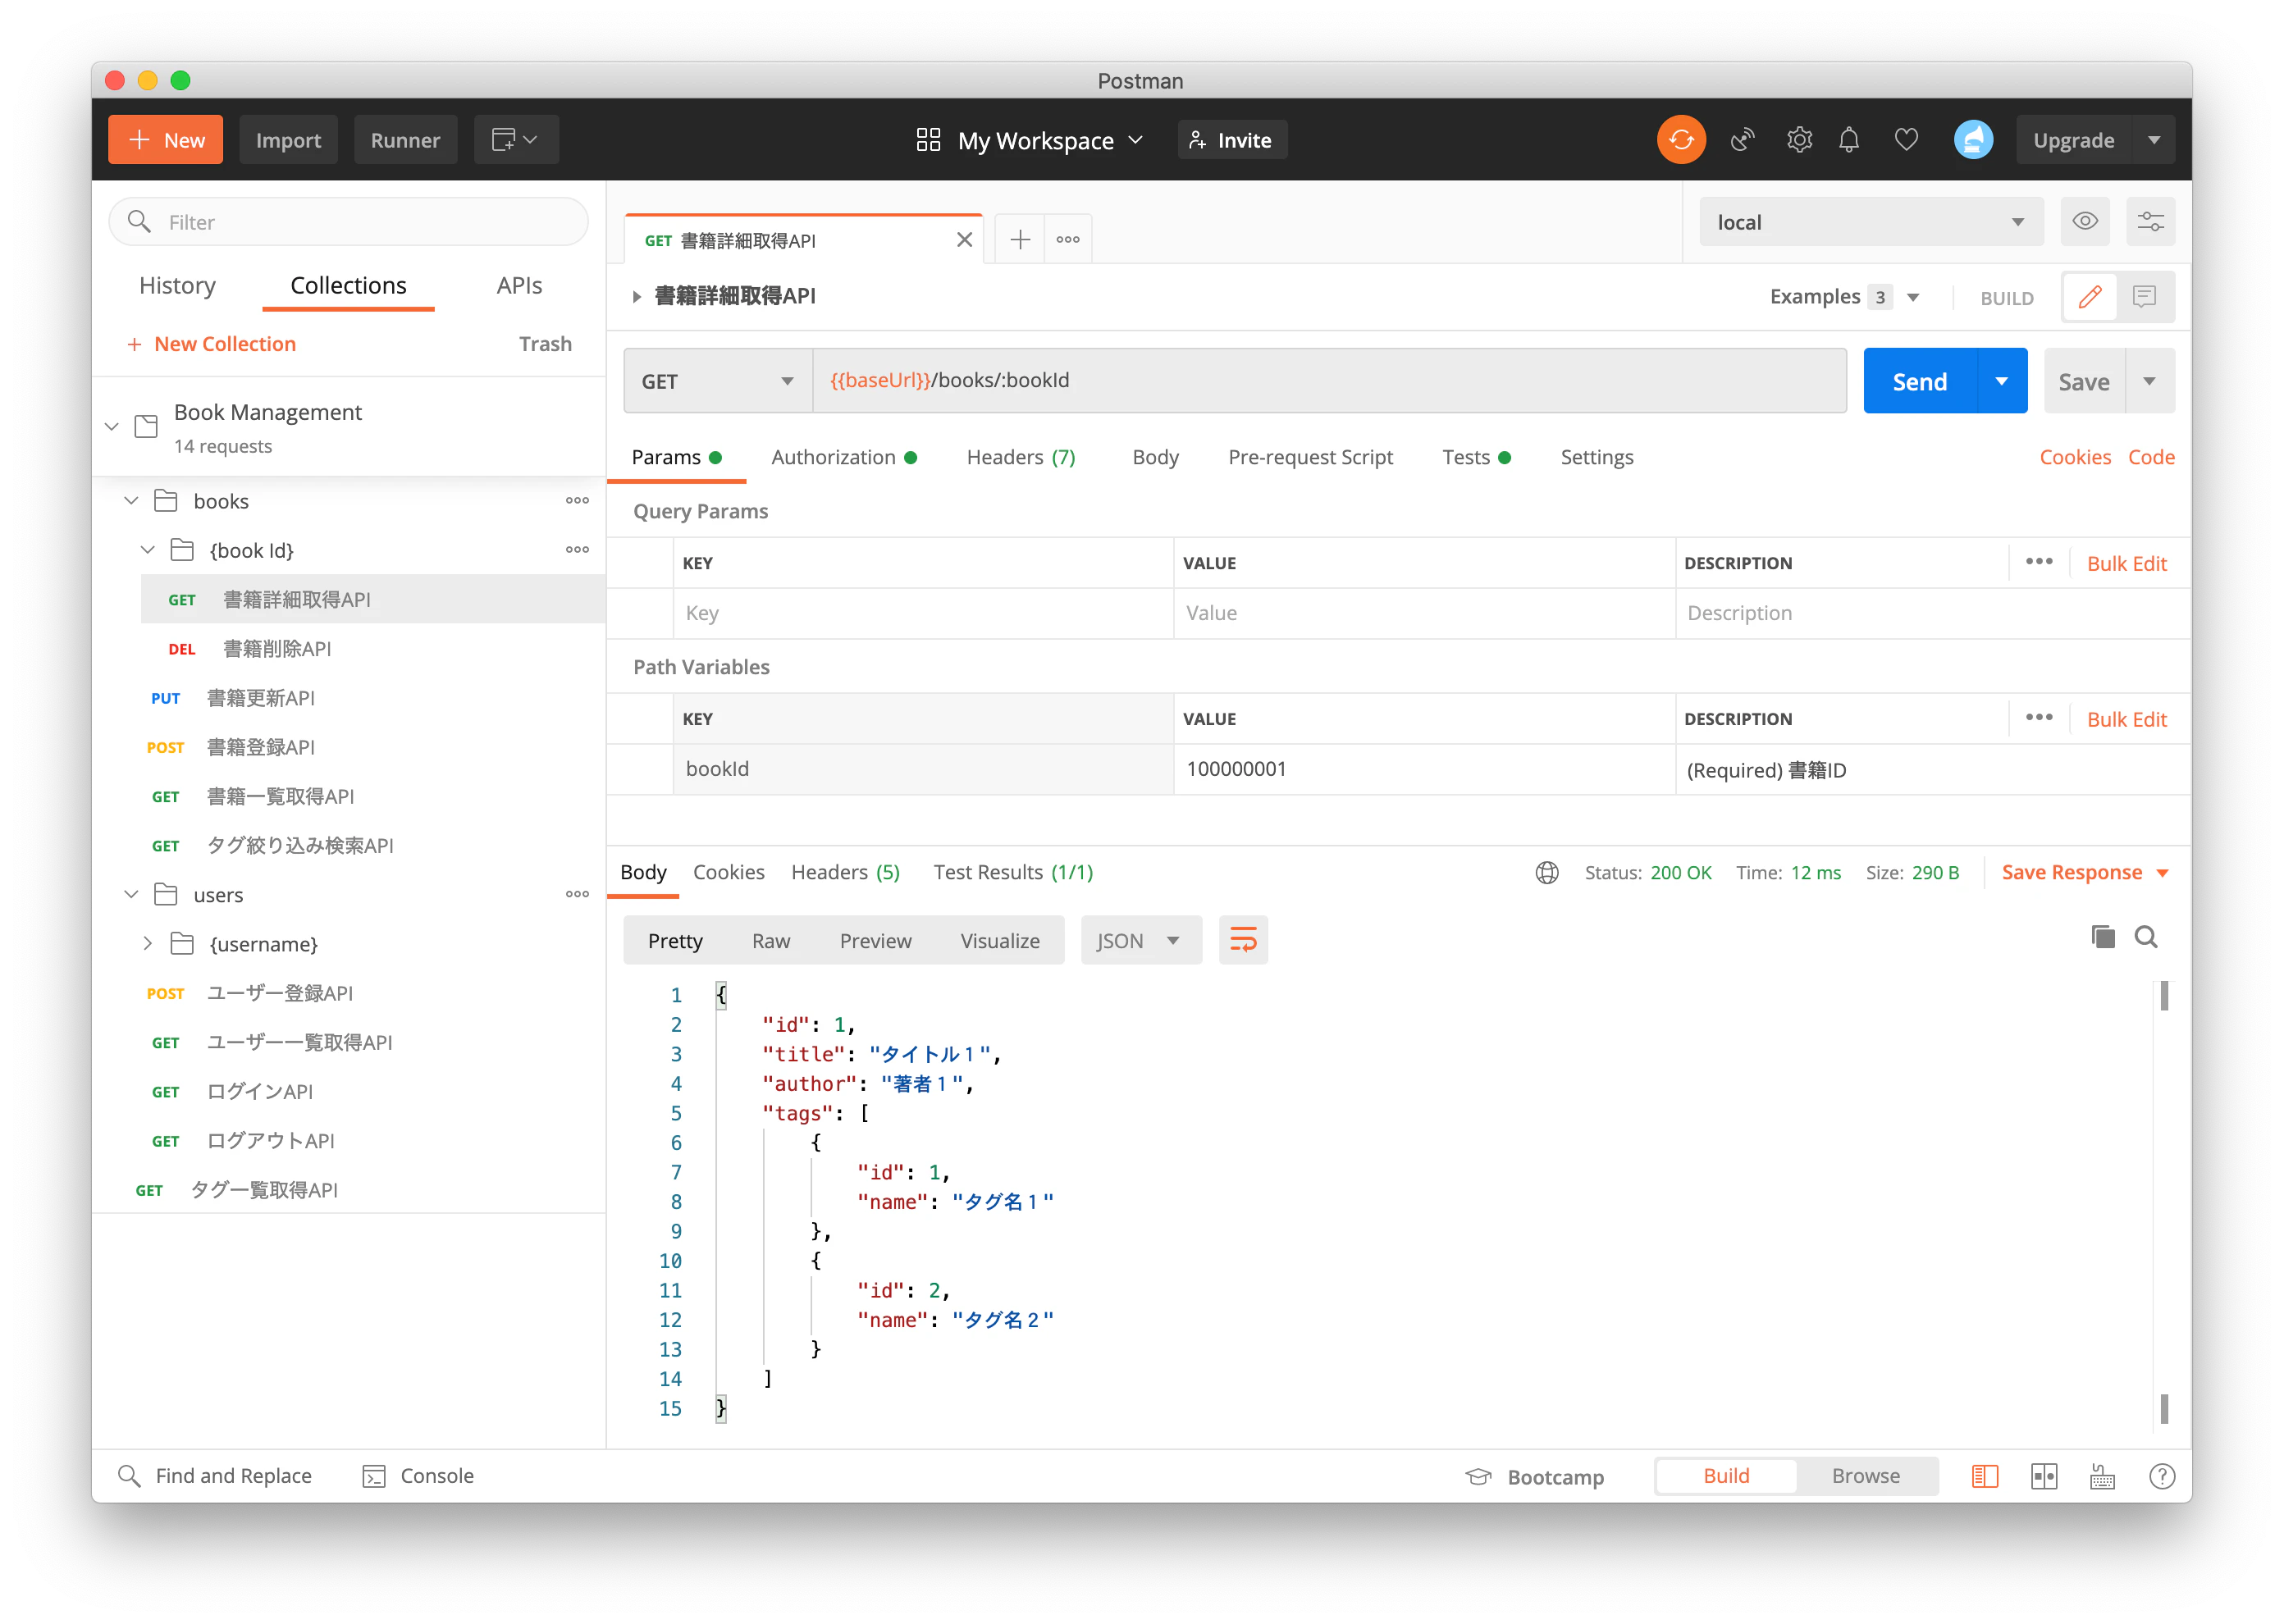The image size is (2284, 1624).
Task: Open the settings gear icon
Action: (x=1798, y=140)
